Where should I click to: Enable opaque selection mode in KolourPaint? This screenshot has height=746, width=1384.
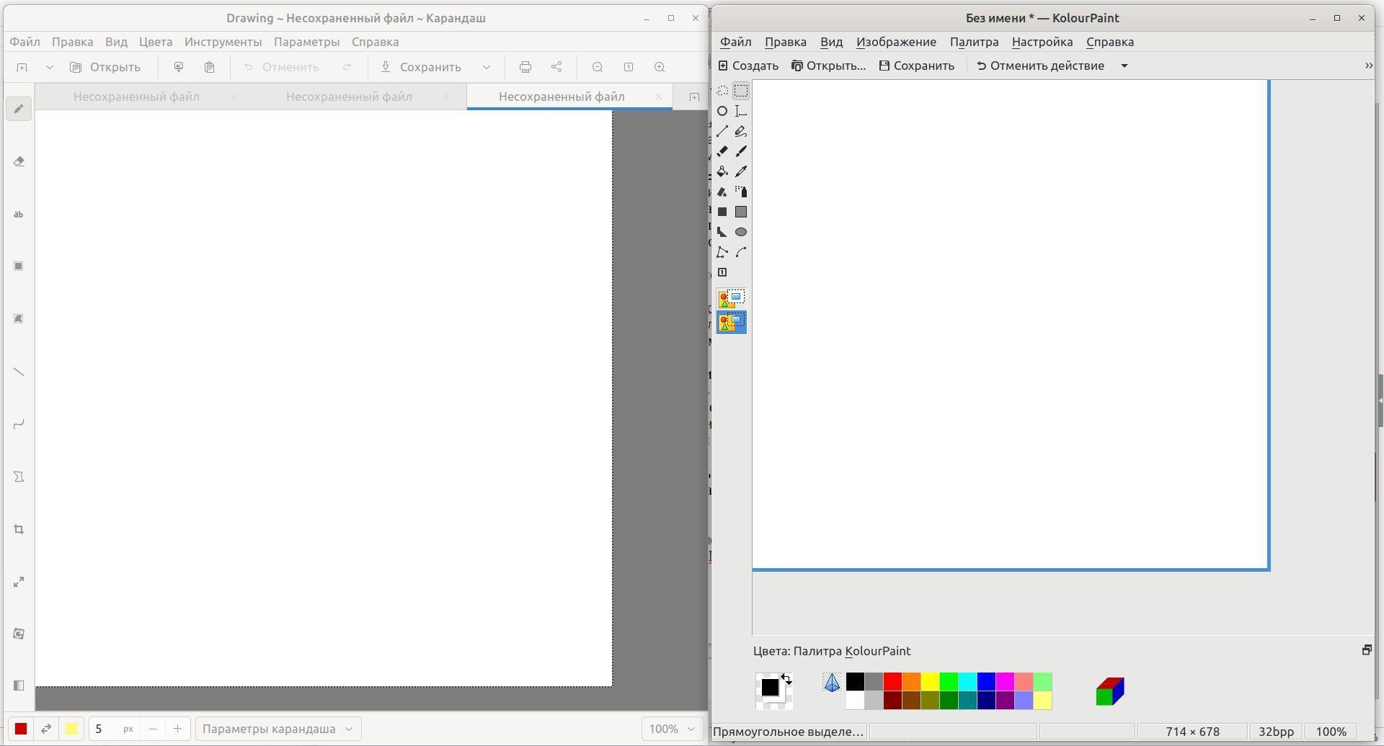(x=731, y=299)
